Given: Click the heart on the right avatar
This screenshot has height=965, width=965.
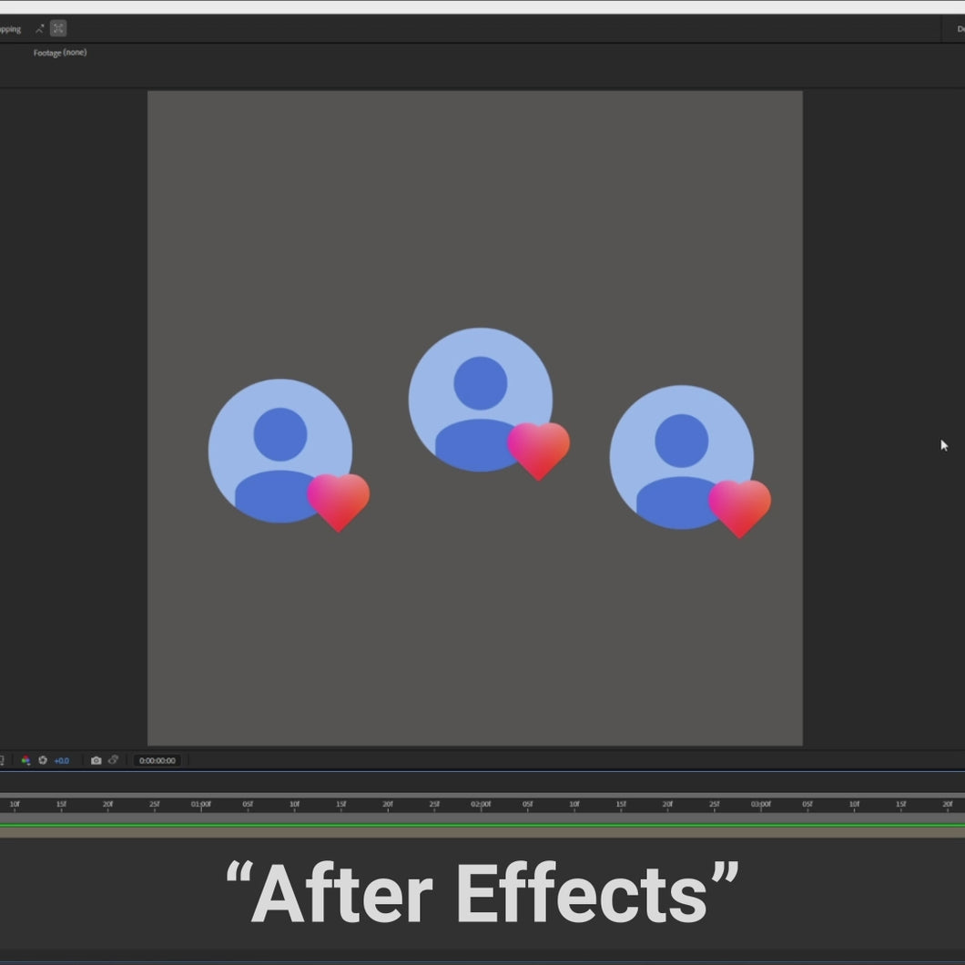Looking at the screenshot, I should (739, 507).
